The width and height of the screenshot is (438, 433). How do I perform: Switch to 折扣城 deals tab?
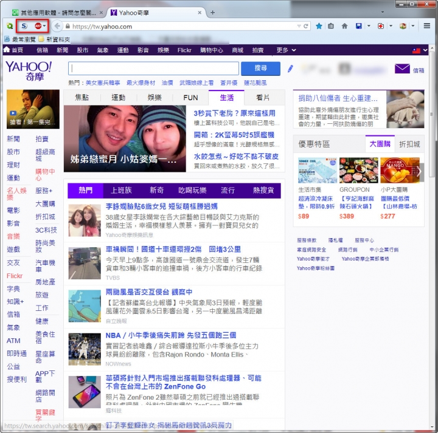pos(409,144)
